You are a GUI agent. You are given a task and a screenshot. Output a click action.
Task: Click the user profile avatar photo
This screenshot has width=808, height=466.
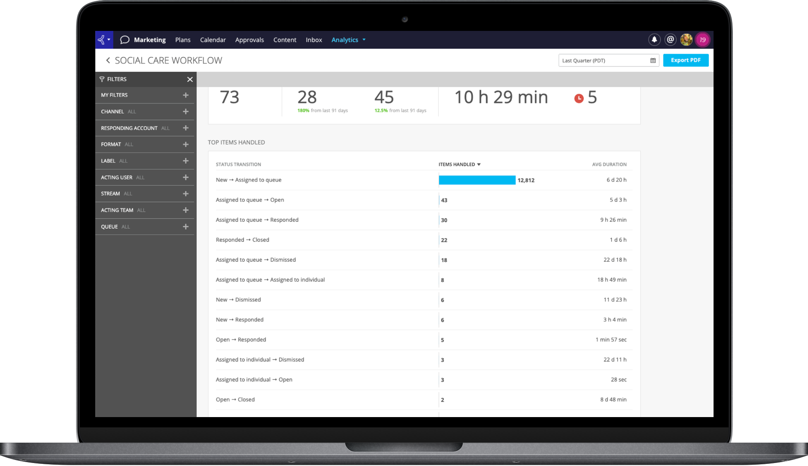pos(686,39)
